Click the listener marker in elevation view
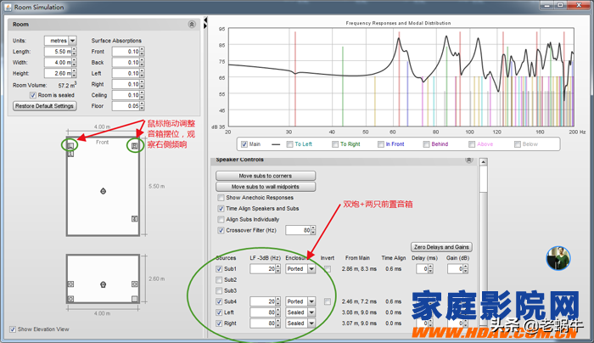Viewport: 594px width, 343px height. (103, 283)
